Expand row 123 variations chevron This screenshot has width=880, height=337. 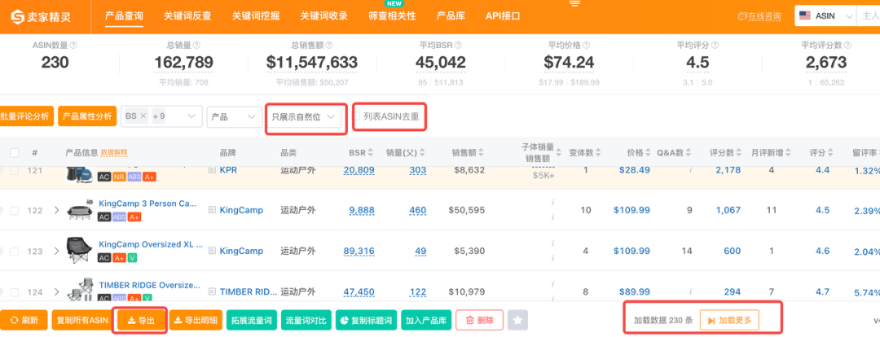[x=56, y=252]
